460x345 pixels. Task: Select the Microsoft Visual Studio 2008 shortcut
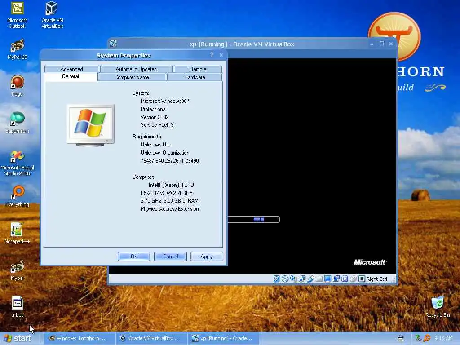(x=17, y=163)
